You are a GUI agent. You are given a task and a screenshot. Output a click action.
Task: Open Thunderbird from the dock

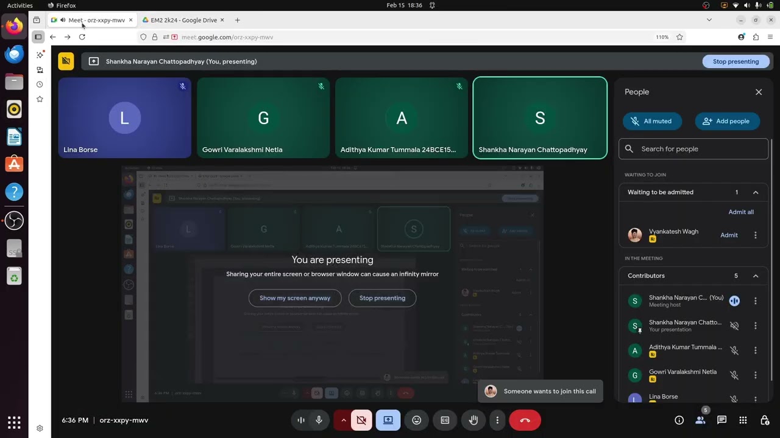click(14, 54)
